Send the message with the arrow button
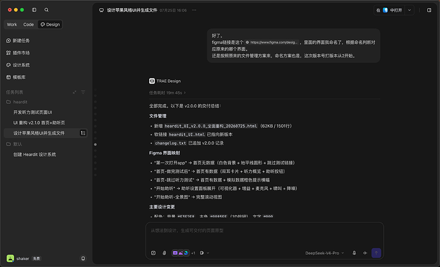The image size is (440, 267). [x=376, y=253]
